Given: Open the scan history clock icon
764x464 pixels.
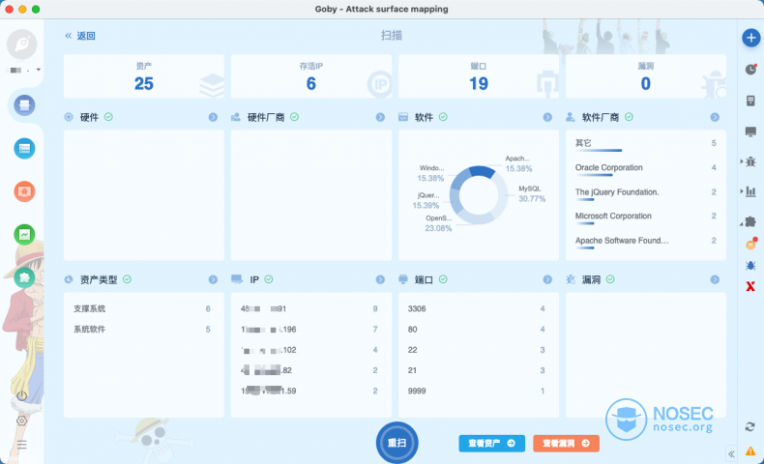Looking at the screenshot, I should 750,70.
